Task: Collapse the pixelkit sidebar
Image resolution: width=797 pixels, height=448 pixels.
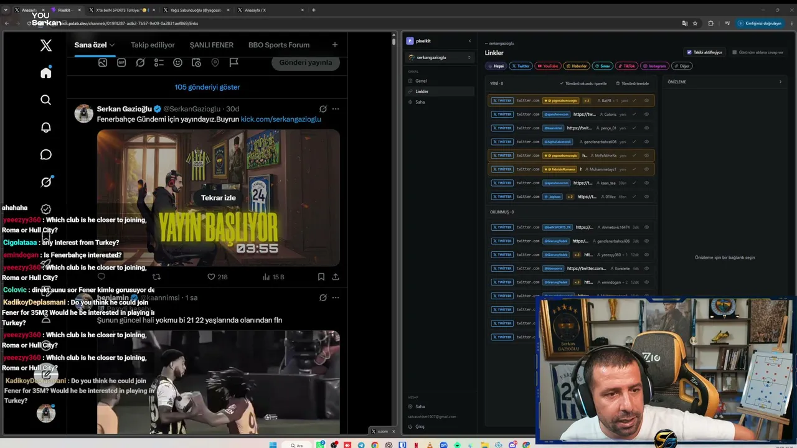Action: tap(469, 41)
